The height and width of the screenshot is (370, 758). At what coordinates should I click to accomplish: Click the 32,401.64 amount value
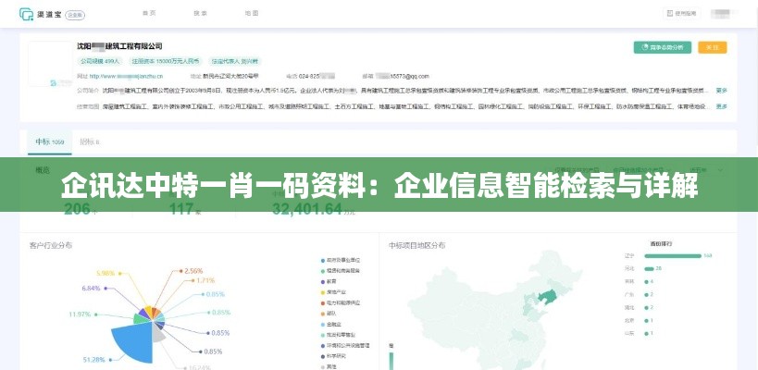tap(307, 210)
